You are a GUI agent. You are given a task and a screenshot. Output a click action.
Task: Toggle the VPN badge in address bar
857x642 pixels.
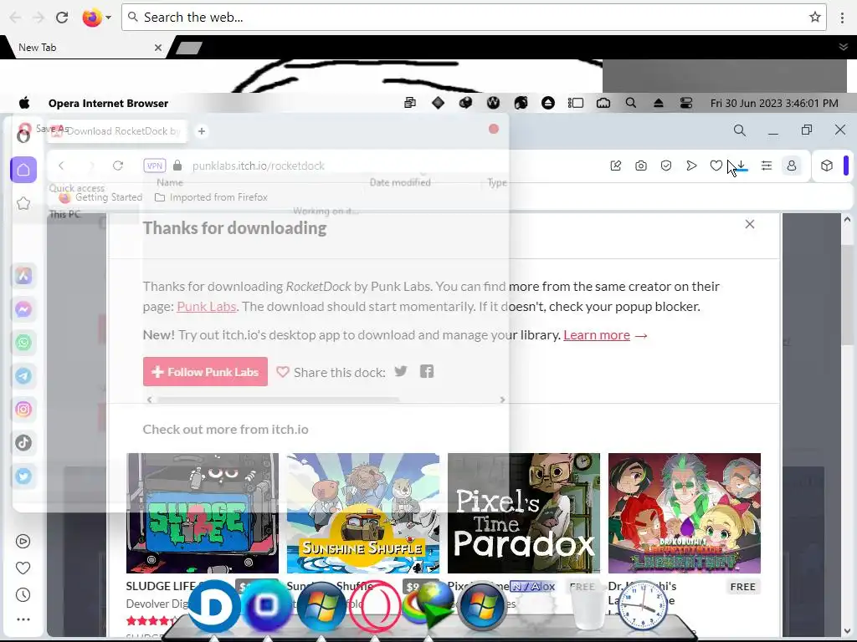(x=155, y=166)
